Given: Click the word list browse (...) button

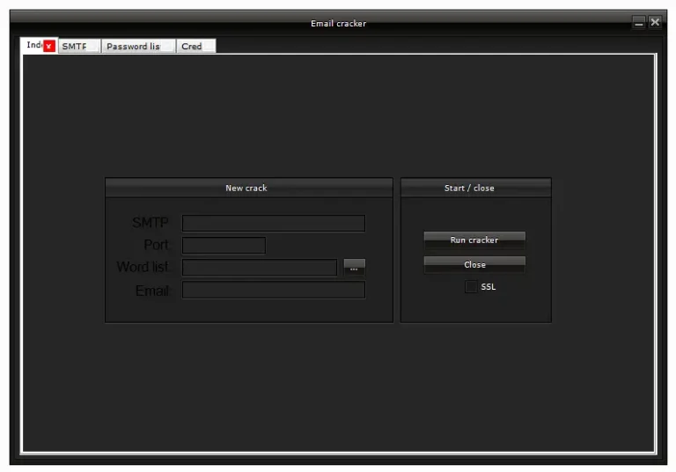Looking at the screenshot, I should pos(354,267).
